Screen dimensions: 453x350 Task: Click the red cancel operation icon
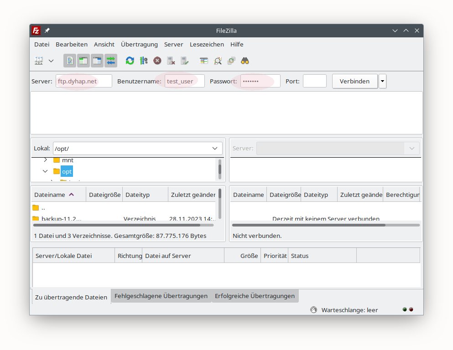coord(157,61)
